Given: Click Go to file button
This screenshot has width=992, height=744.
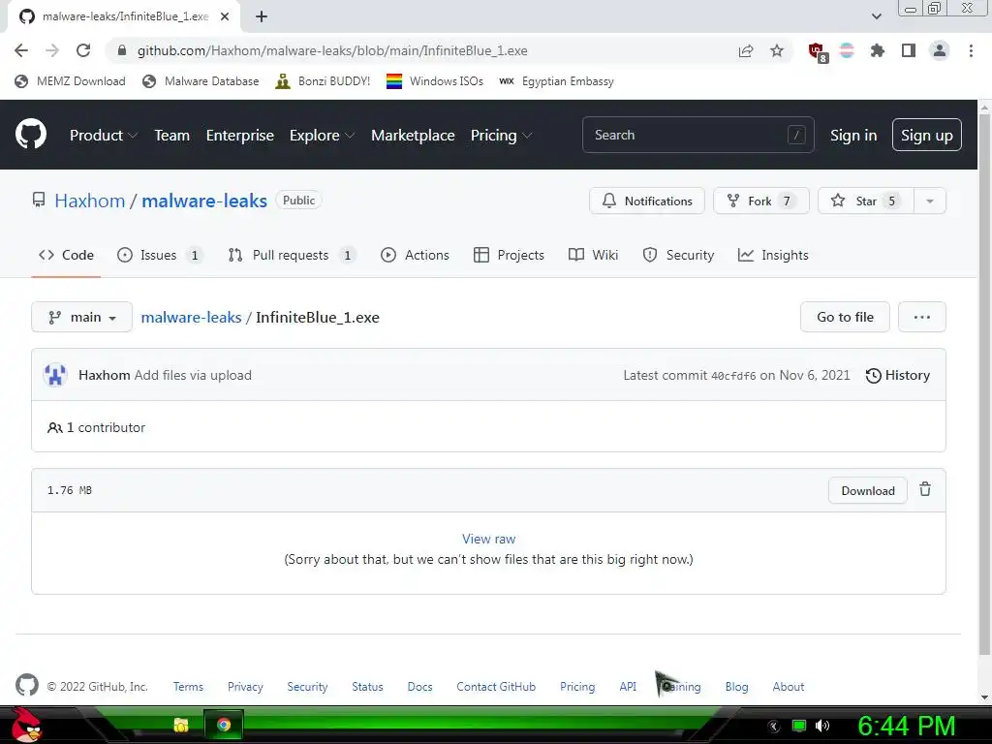Looking at the screenshot, I should tap(845, 317).
